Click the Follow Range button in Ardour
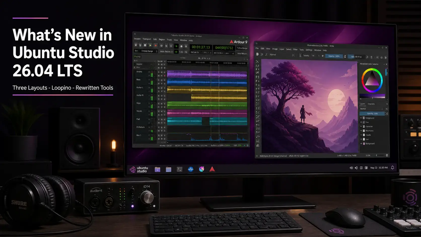 [242, 48]
